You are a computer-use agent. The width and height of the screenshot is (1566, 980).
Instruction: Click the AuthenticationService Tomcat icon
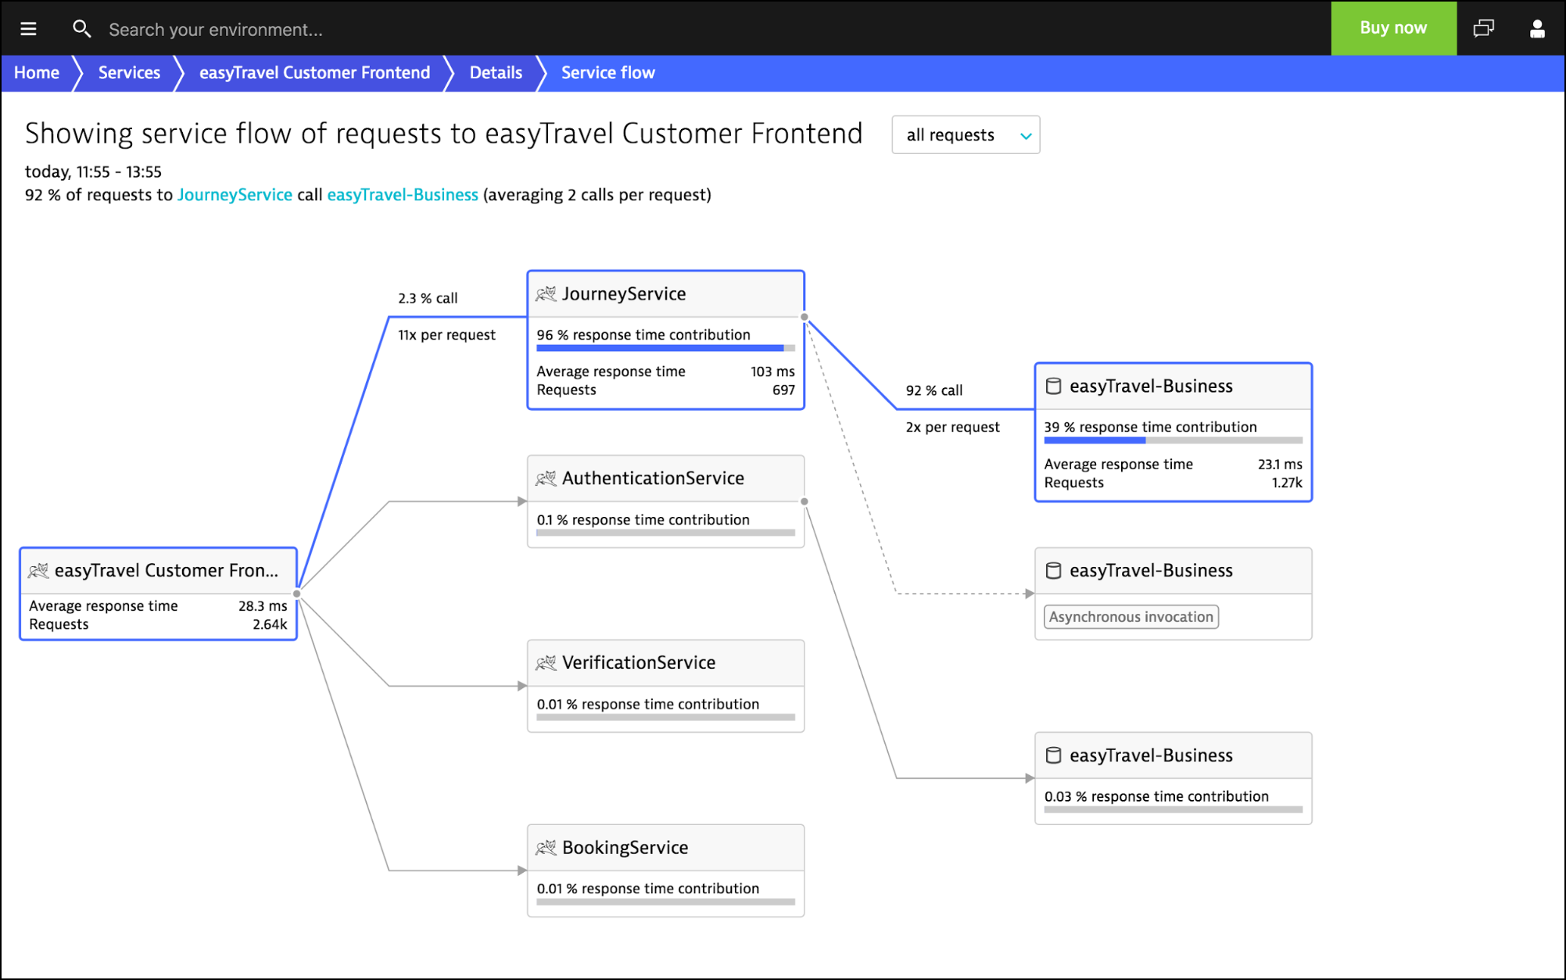click(546, 479)
